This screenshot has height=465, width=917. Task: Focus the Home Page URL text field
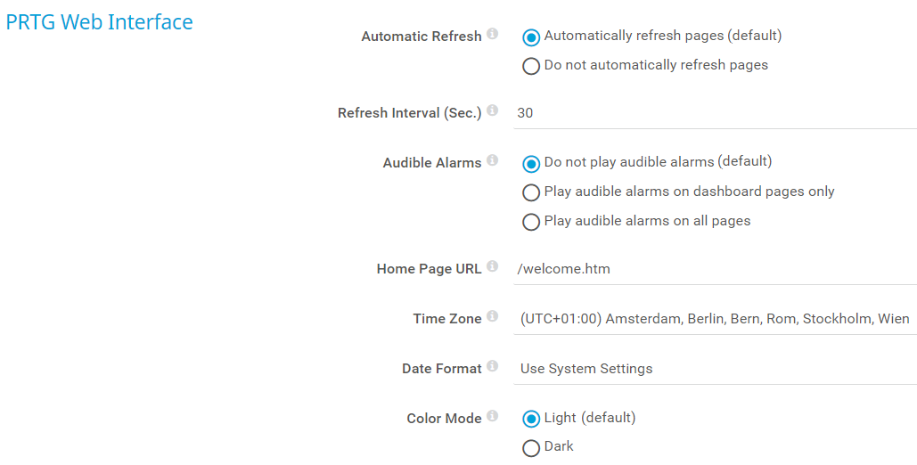tap(715, 269)
